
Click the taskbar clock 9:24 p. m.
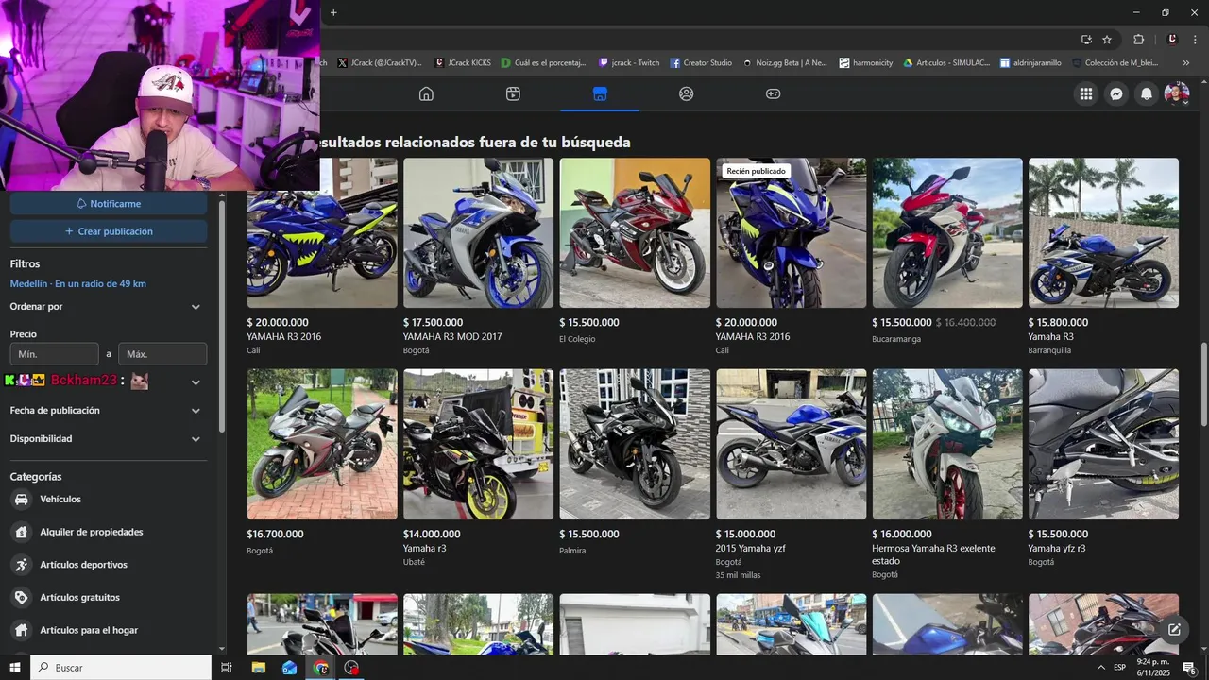1152,668
